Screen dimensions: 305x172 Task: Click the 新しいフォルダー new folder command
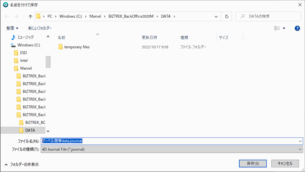click(40, 28)
